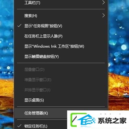Click the desktop wallpaper right of menu
The image size is (129, 129).
coord(118,52)
